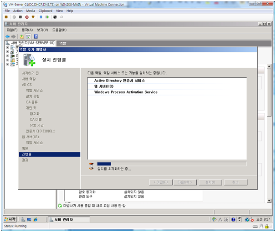Open the Clipboard menu

[x=46, y=11]
